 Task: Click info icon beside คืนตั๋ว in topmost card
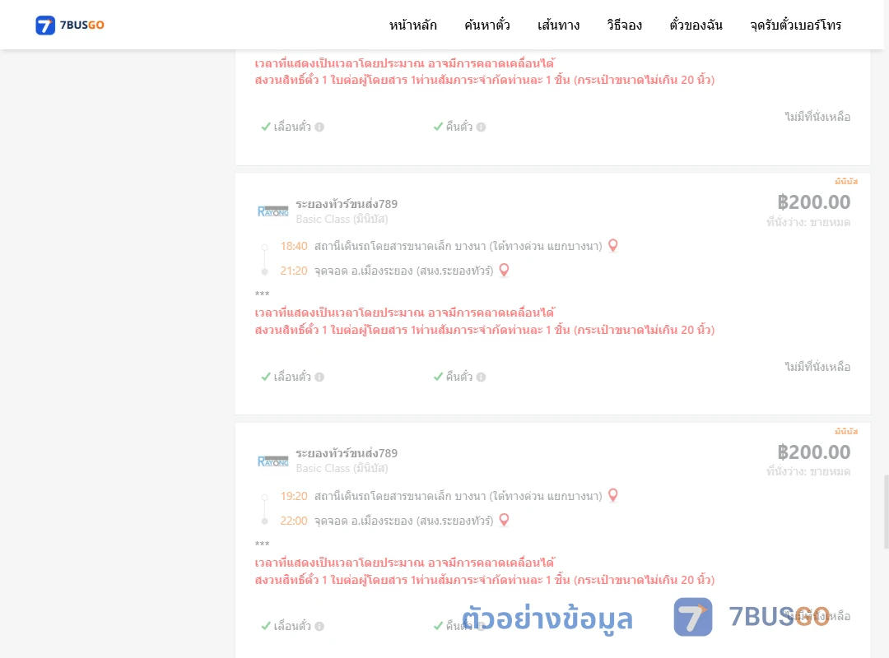pos(481,127)
